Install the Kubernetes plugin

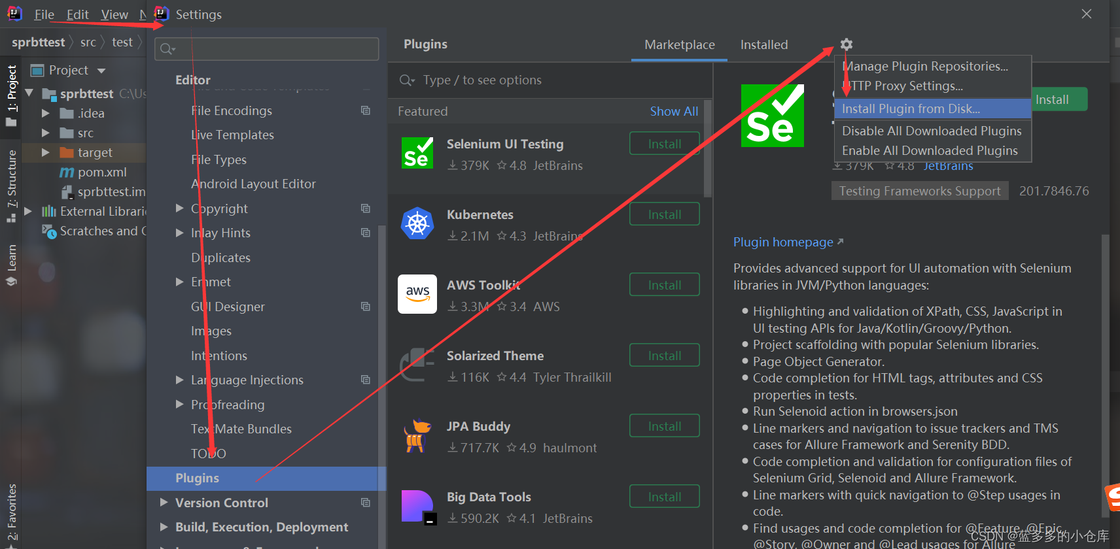[x=665, y=214]
